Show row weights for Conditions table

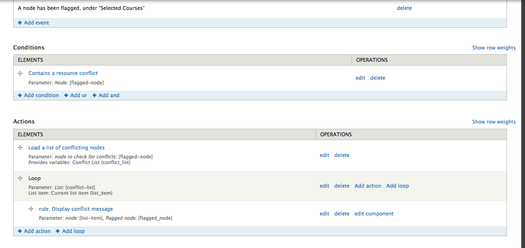(494, 48)
